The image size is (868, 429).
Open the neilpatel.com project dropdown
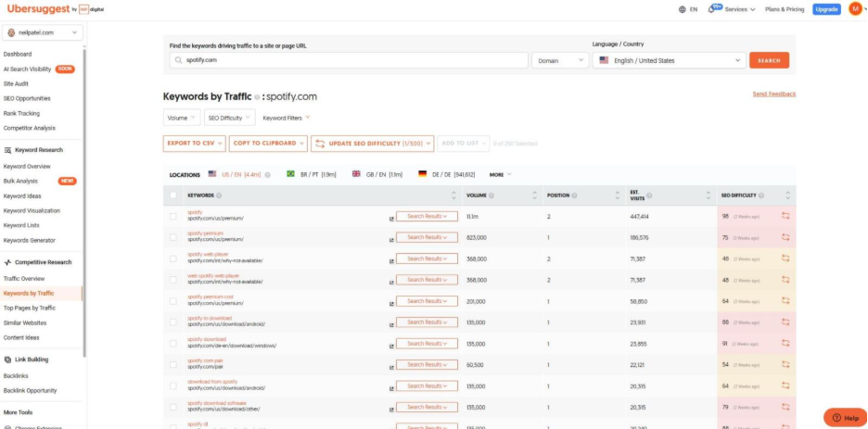click(43, 32)
